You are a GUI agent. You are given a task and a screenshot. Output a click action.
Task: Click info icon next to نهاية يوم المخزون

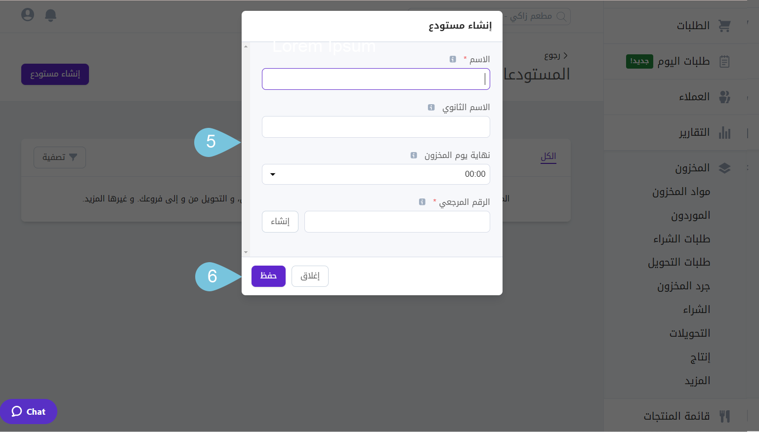point(414,155)
